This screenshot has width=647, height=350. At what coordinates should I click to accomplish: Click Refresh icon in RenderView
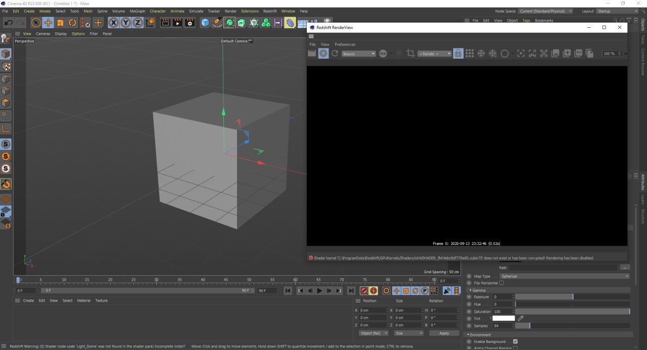coord(335,53)
